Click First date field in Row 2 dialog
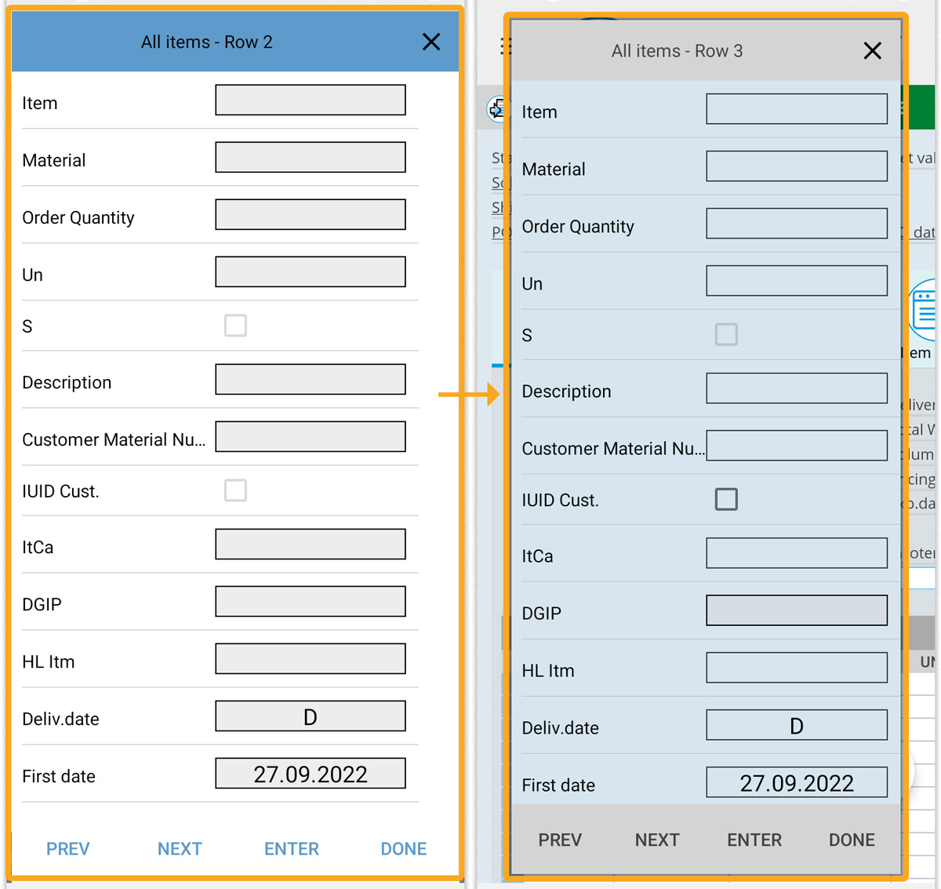The image size is (941, 889). click(311, 774)
